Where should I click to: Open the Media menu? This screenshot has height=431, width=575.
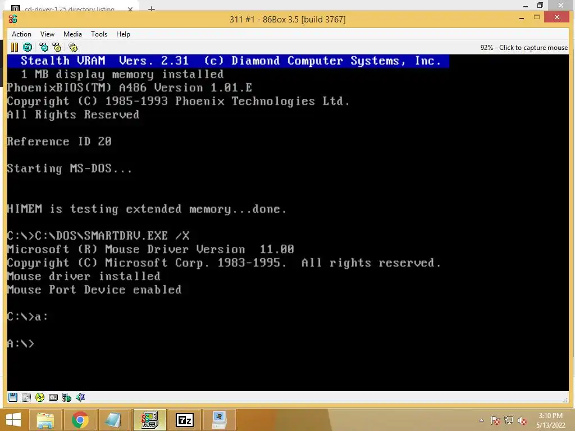(x=72, y=34)
